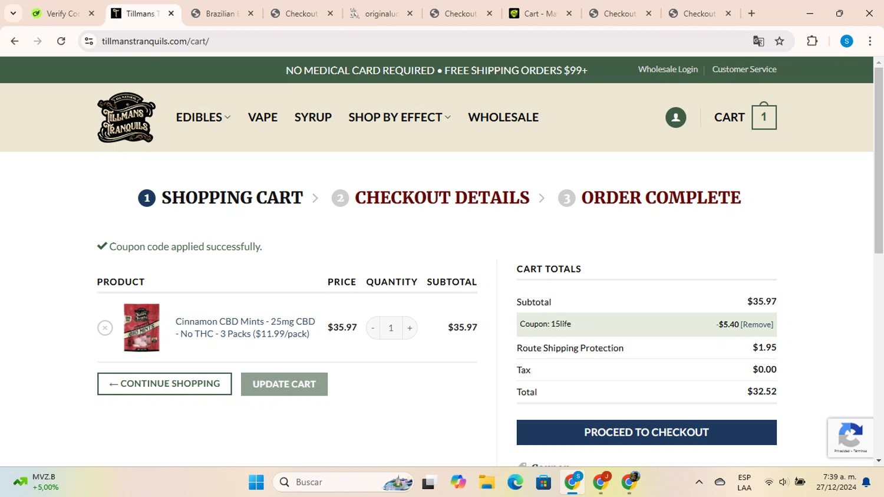Screen dimensions: 884x497
Task: Open Microsoft Edge from the taskbar
Action: [x=515, y=482]
